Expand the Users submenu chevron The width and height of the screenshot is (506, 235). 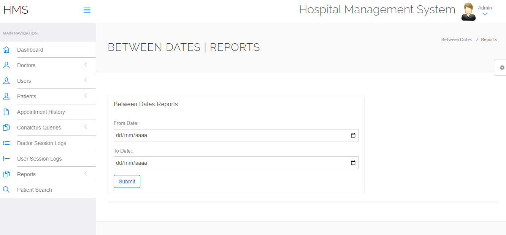[86, 80]
